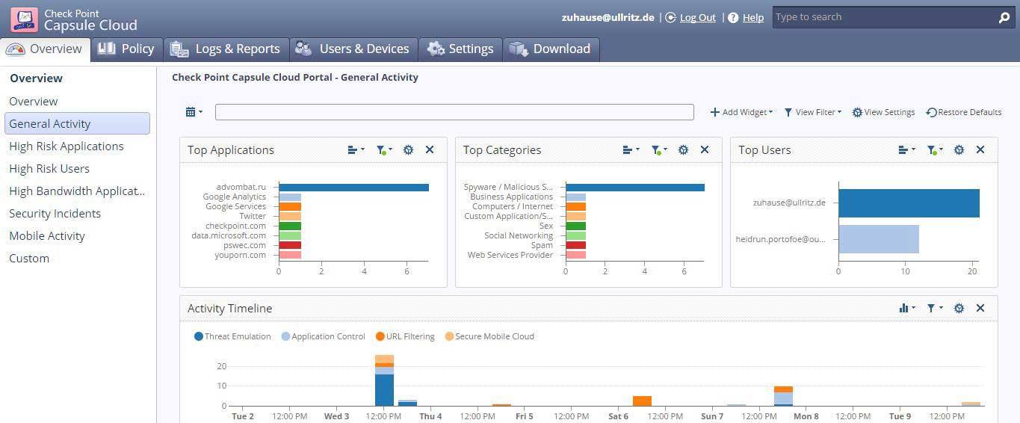The width and height of the screenshot is (1020, 423).
Task: Toggle Threat Emulation legend entry
Action: click(x=232, y=336)
